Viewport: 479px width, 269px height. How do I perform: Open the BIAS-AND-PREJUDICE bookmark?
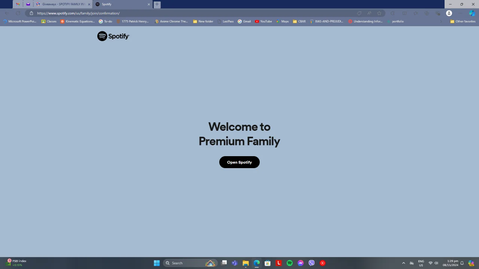coord(327,21)
